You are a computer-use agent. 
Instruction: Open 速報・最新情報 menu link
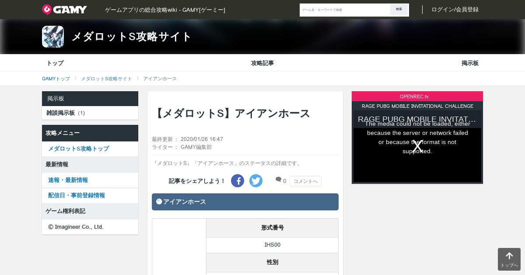coord(90,180)
